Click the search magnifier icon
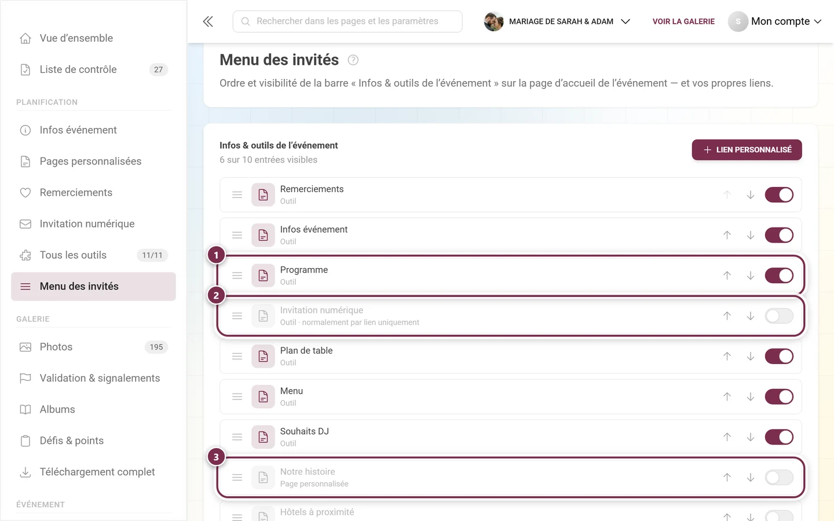This screenshot has width=834, height=521. pyautogui.click(x=246, y=21)
